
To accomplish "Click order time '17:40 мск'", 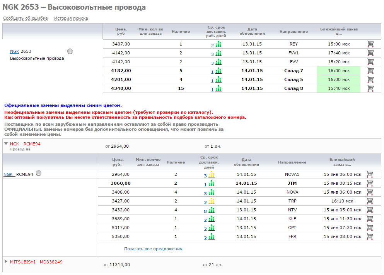I will [x=339, y=53].
